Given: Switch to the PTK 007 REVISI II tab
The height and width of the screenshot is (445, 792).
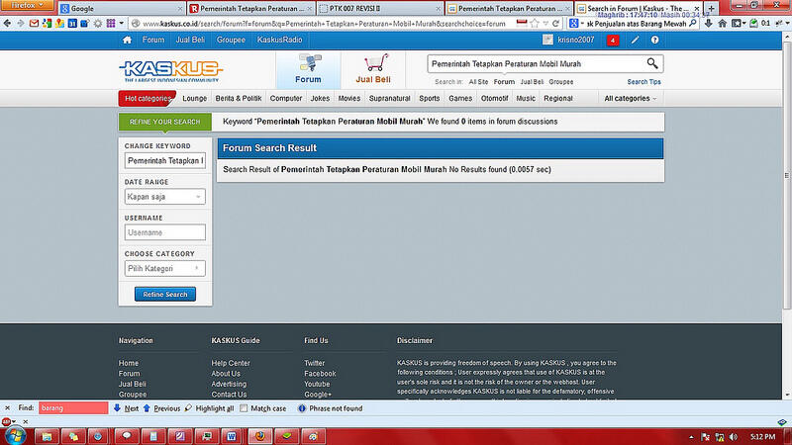Looking at the screenshot, I should tap(379, 9).
